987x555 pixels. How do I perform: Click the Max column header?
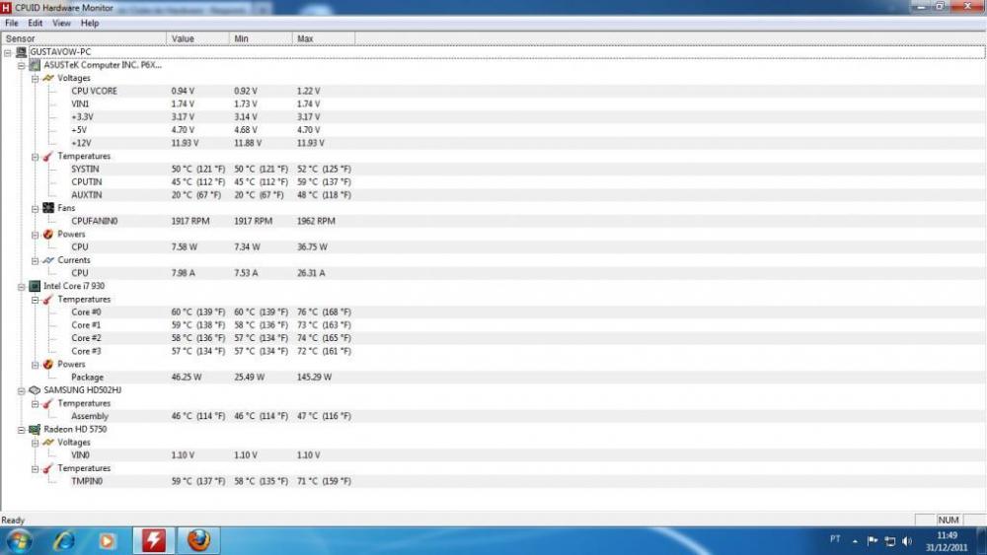pos(306,38)
